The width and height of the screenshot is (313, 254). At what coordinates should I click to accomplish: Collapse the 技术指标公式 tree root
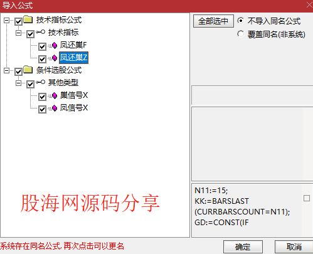click(6, 21)
